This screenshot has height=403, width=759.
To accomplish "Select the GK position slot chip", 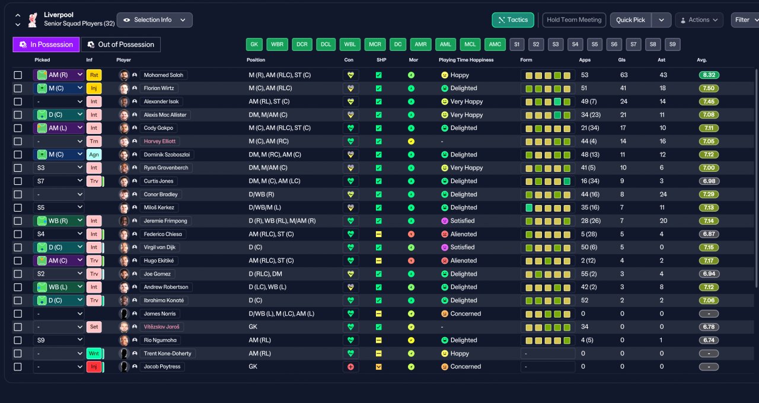I will coord(254,44).
